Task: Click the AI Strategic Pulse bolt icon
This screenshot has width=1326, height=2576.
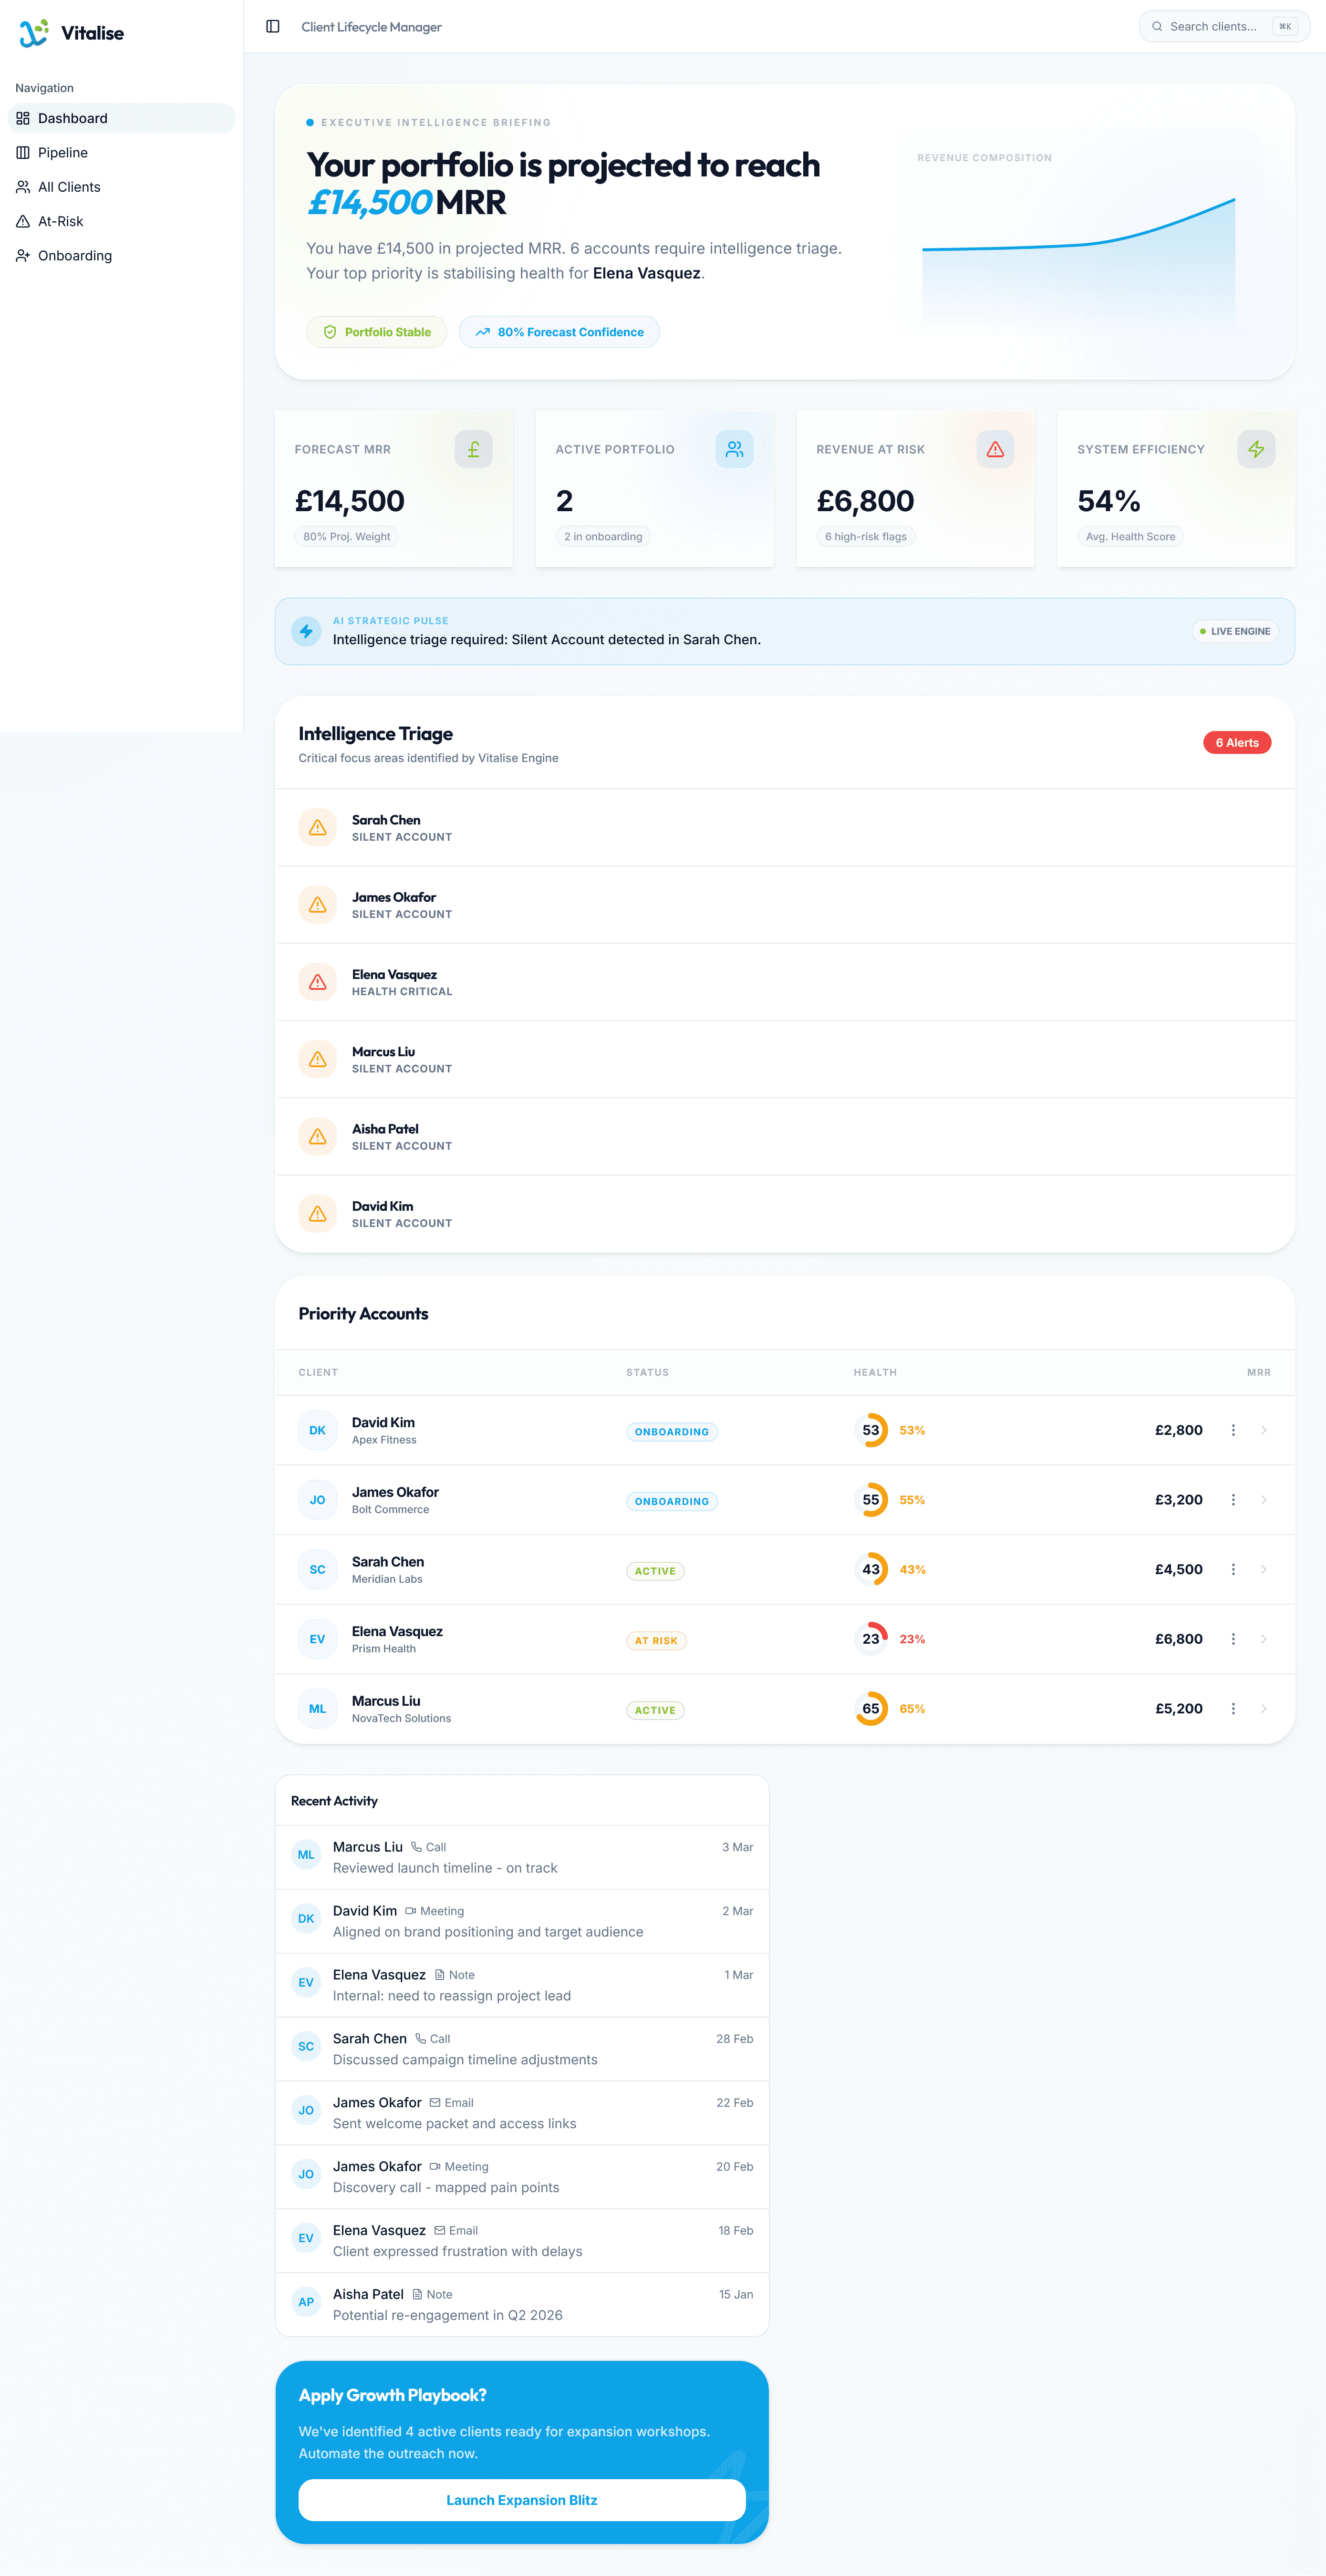Action: [306, 631]
